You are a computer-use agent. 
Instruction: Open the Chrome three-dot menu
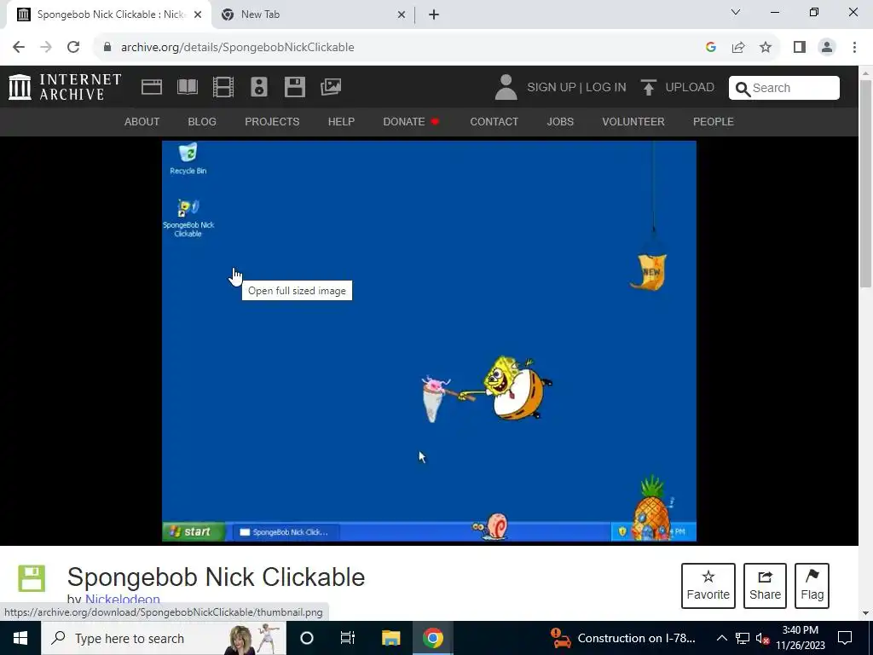point(854,47)
